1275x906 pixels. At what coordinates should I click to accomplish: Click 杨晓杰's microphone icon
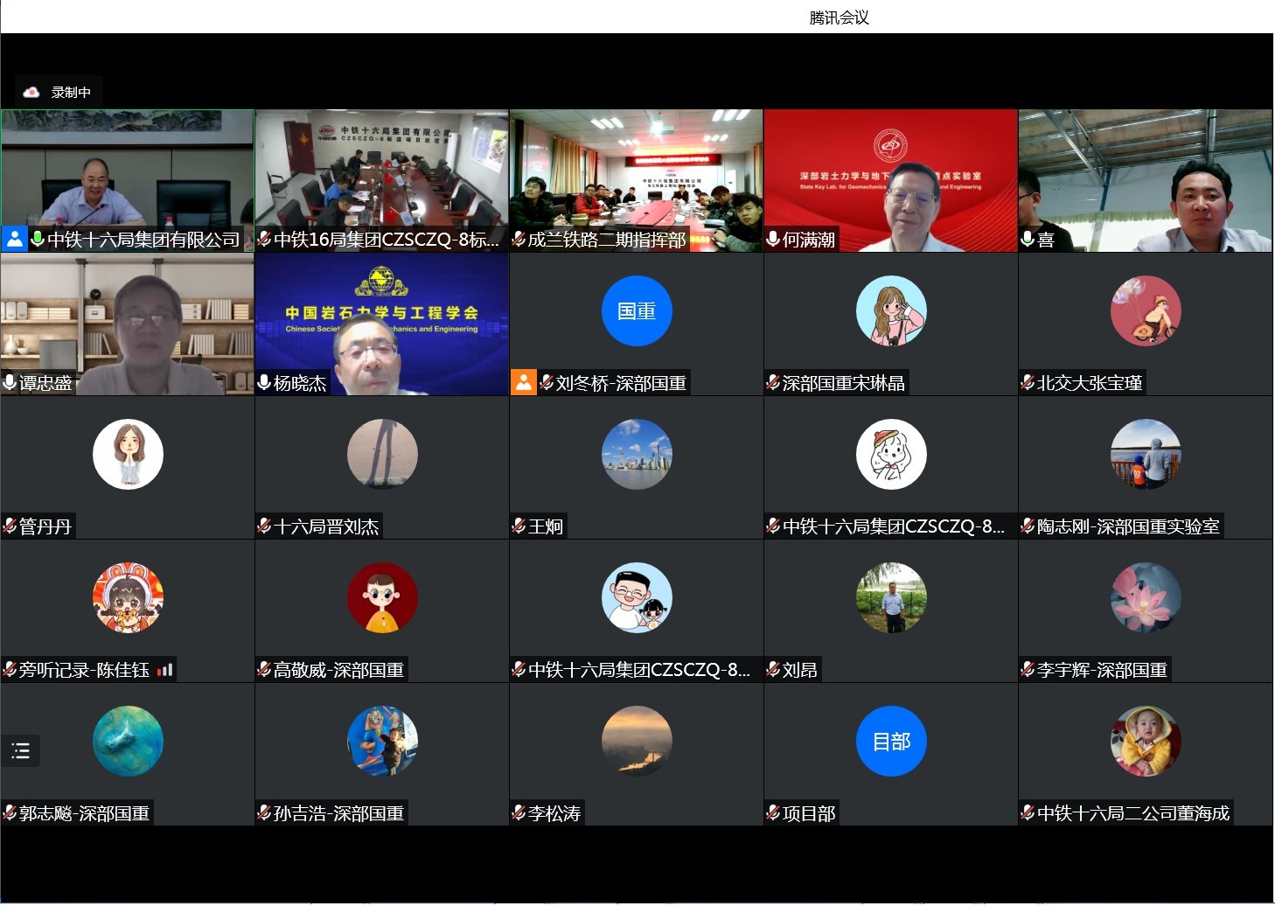tap(264, 382)
